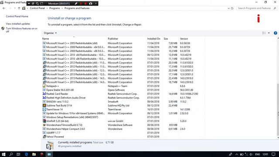Open the Organise dropdown menu
This screenshot has width=279, height=157.
(50, 33)
